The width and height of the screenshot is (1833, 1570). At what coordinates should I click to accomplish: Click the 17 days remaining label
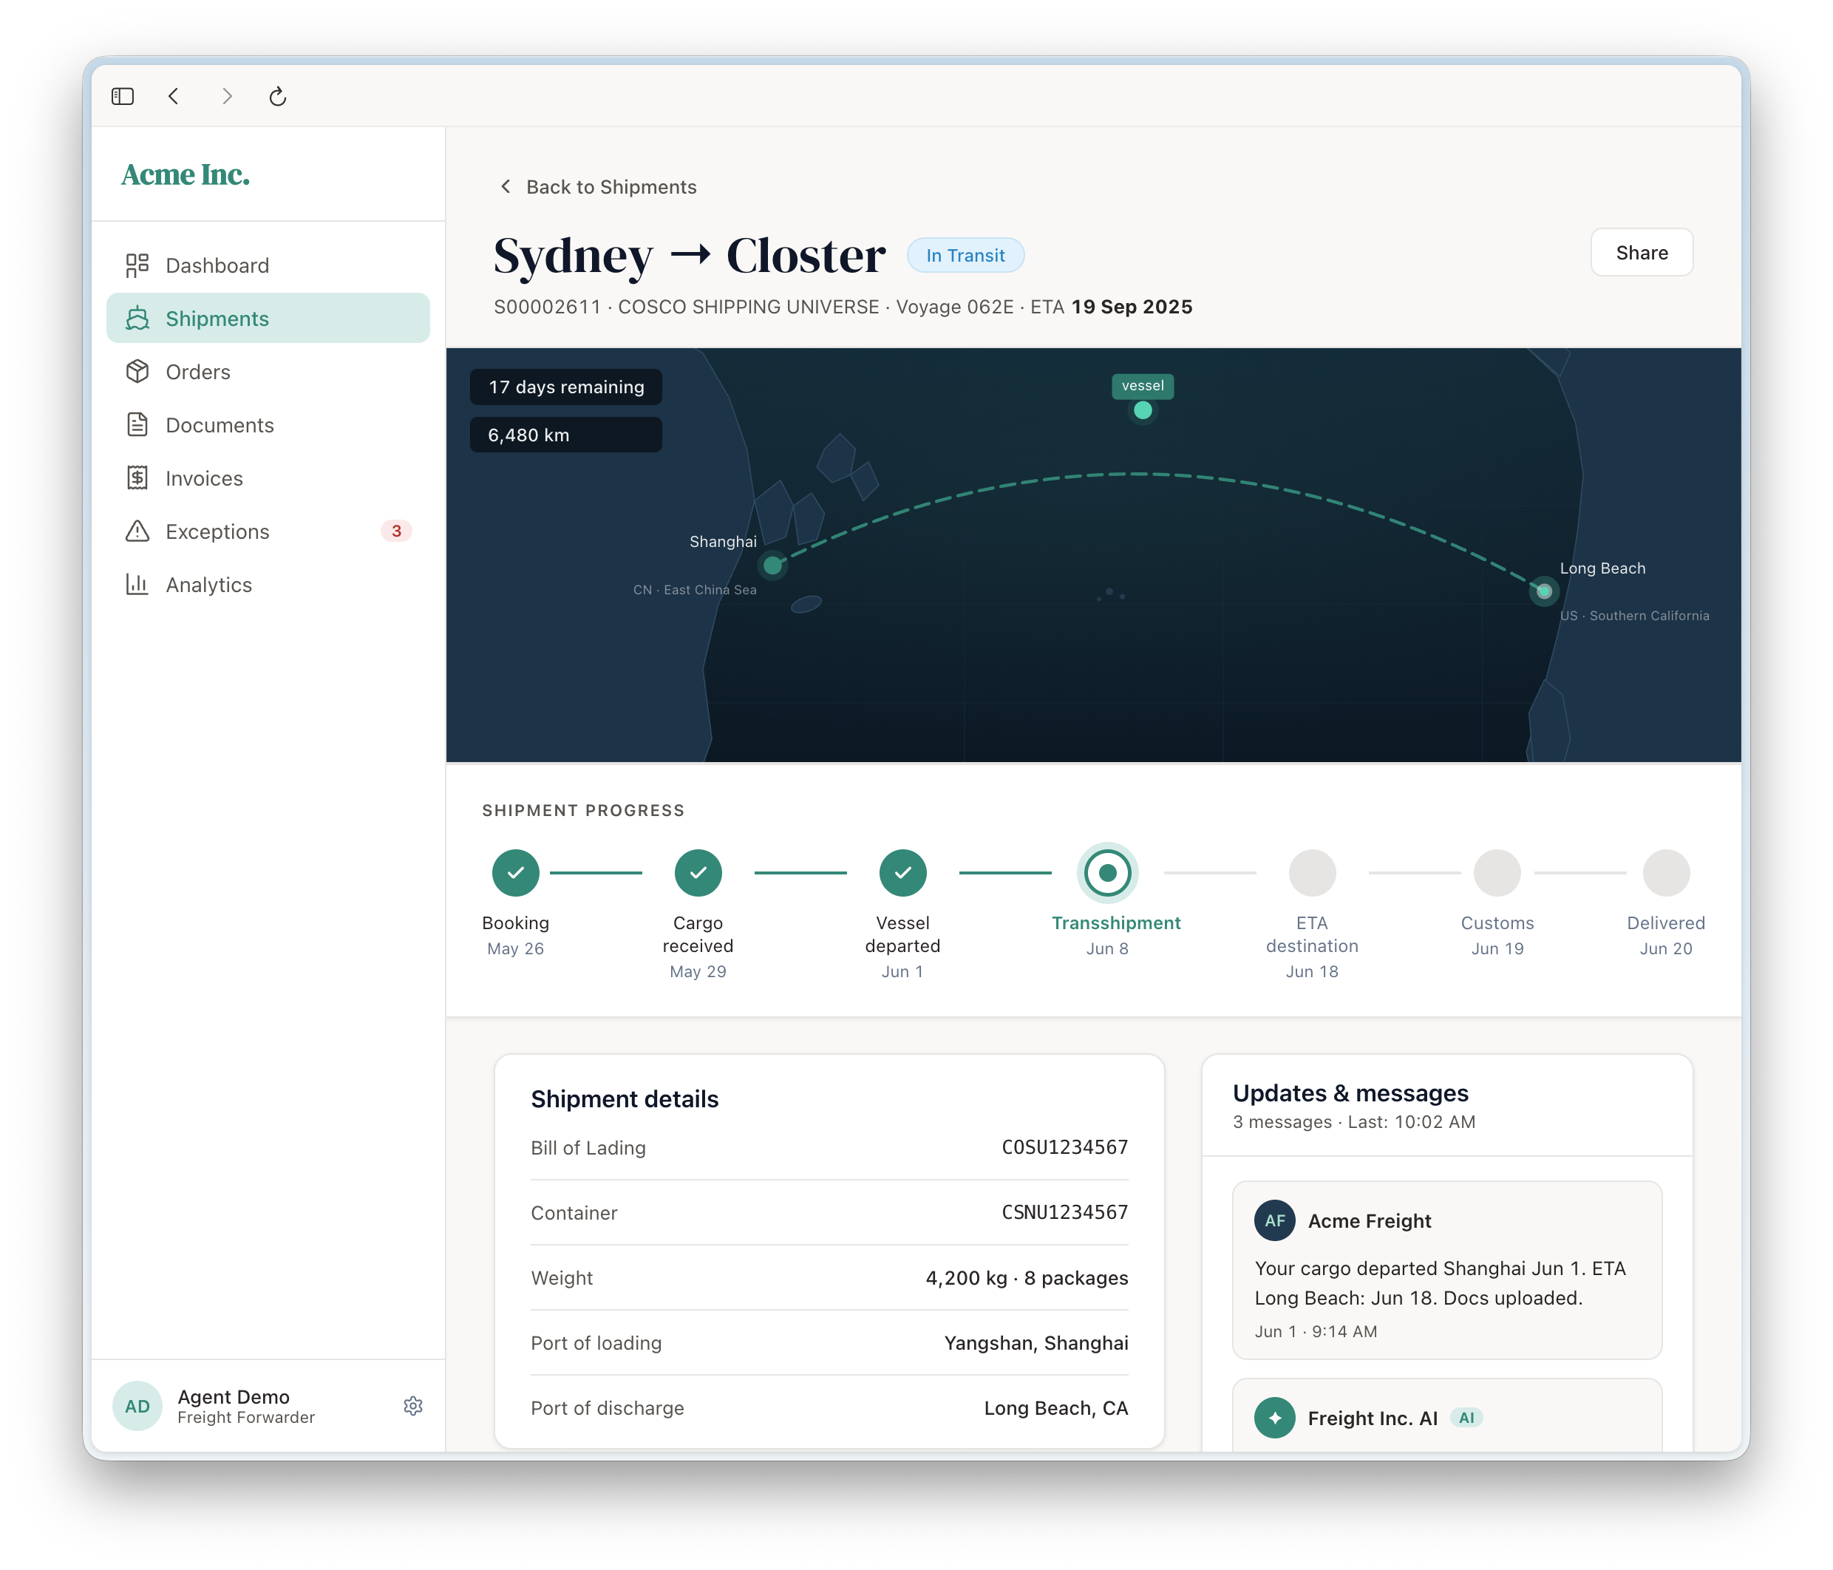pos(566,387)
